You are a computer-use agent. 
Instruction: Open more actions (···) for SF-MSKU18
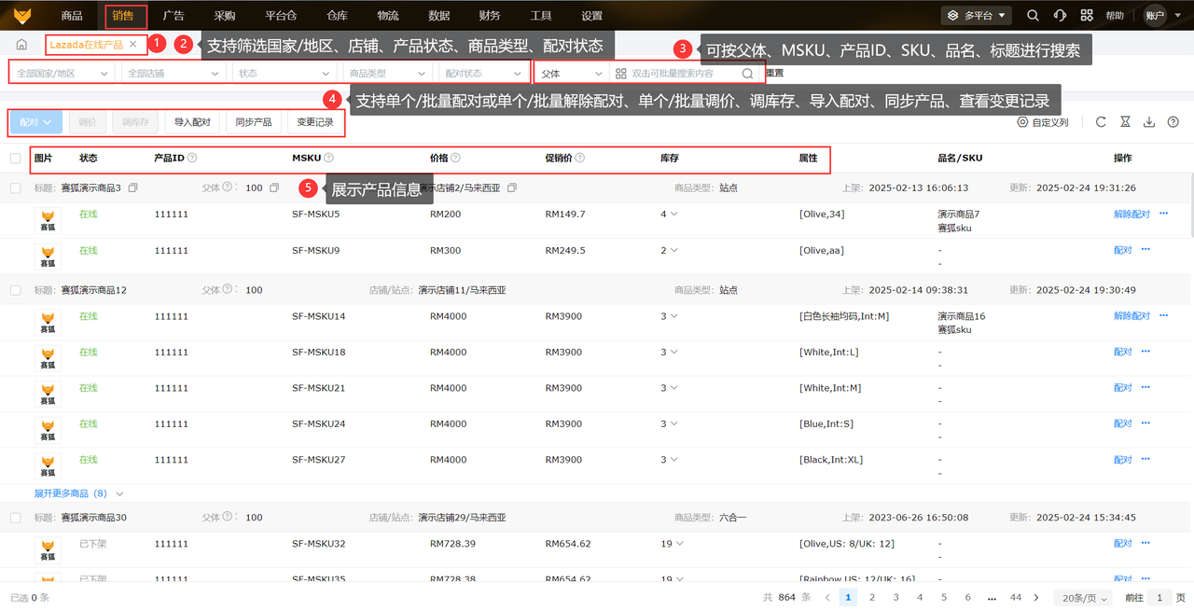[x=1145, y=353]
